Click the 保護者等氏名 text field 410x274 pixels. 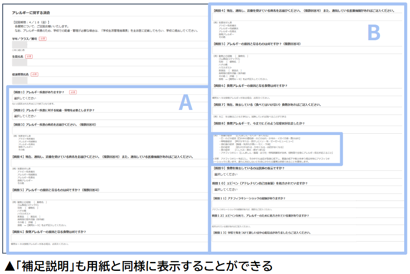[x=110, y=80]
